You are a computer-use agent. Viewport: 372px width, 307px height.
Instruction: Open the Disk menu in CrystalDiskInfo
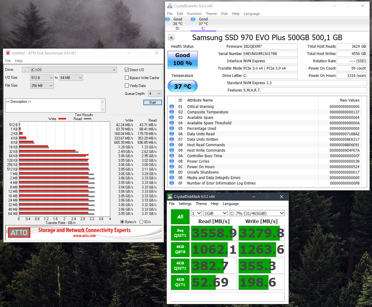coord(224,14)
